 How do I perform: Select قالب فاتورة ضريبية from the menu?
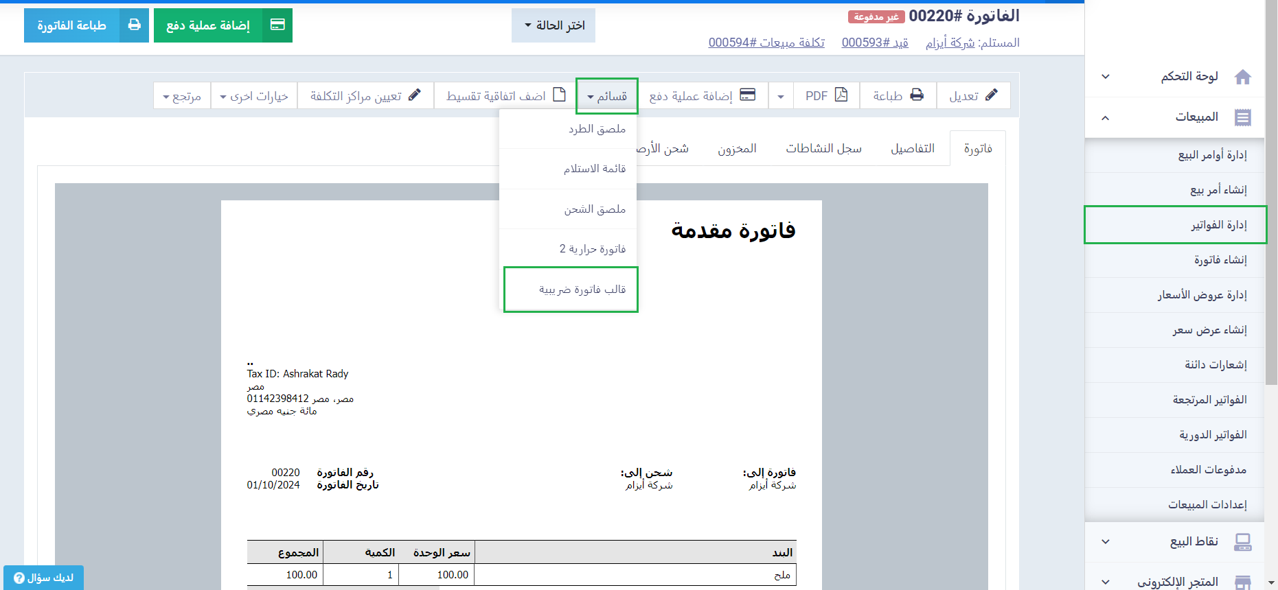[582, 290]
